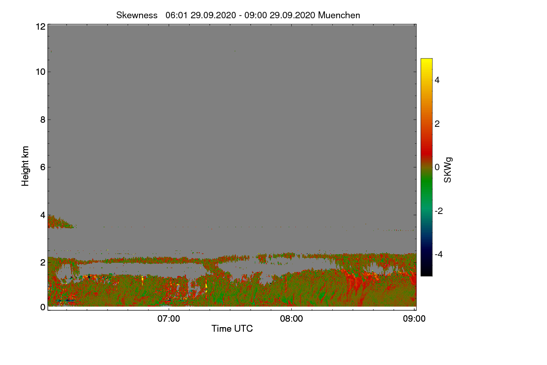Click the height axis value 12

tap(40, 26)
